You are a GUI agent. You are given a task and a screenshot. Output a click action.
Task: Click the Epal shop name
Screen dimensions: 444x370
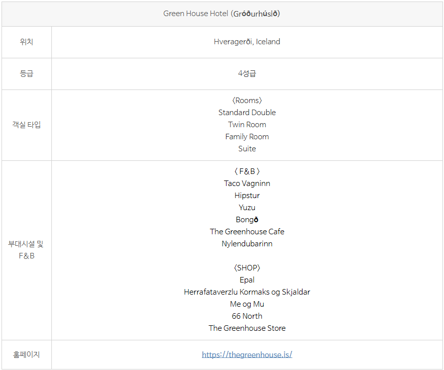pyautogui.click(x=247, y=280)
